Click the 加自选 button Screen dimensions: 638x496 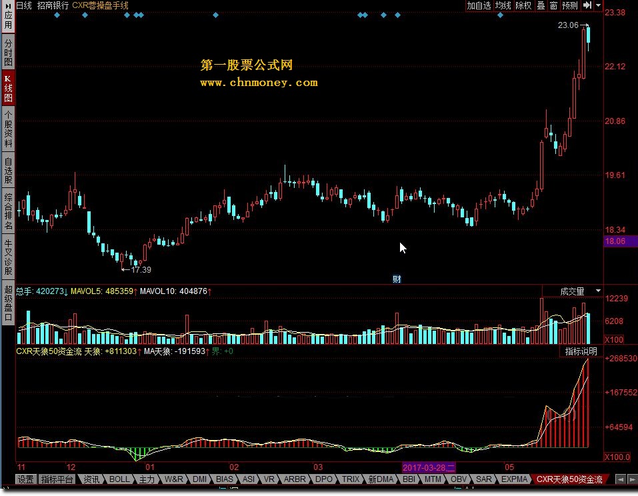coord(479,5)
